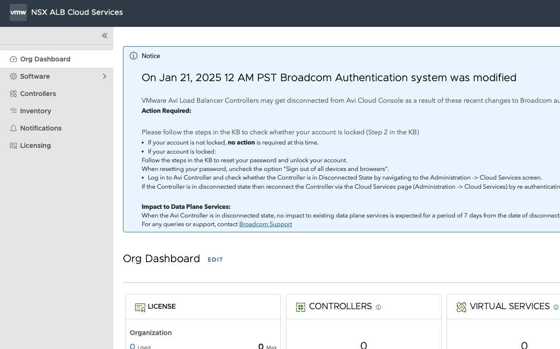The height and width of the screenshot is (349, 560).
Task: Expand the Software submenu chevron
Action: 105,76
